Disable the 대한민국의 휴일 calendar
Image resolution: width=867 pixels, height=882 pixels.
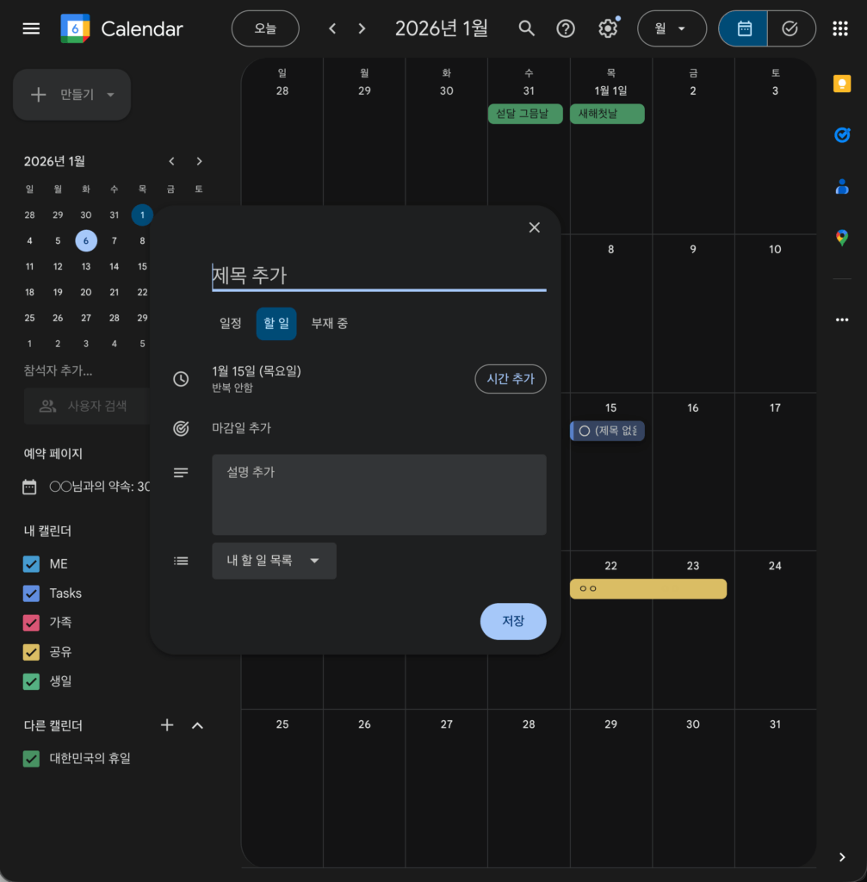32,759
